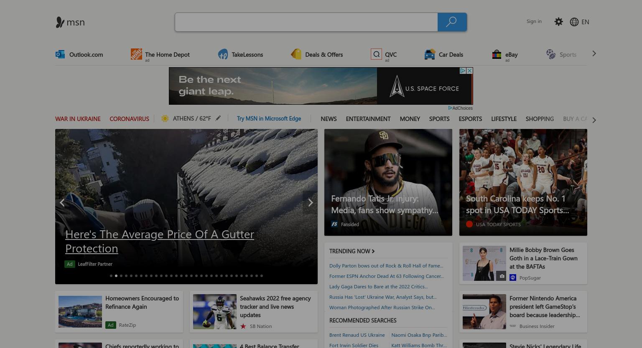The height and width of the screenshot is (348, 642).
Task: Open the Car Deals car icon
Action: point(430,54)
